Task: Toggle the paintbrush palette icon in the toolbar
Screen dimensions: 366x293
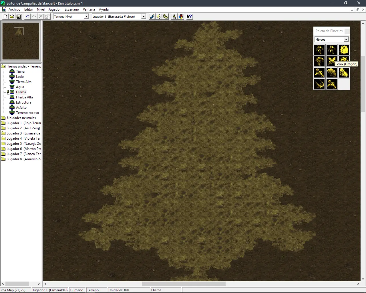Action: click(x=174, y=17)
